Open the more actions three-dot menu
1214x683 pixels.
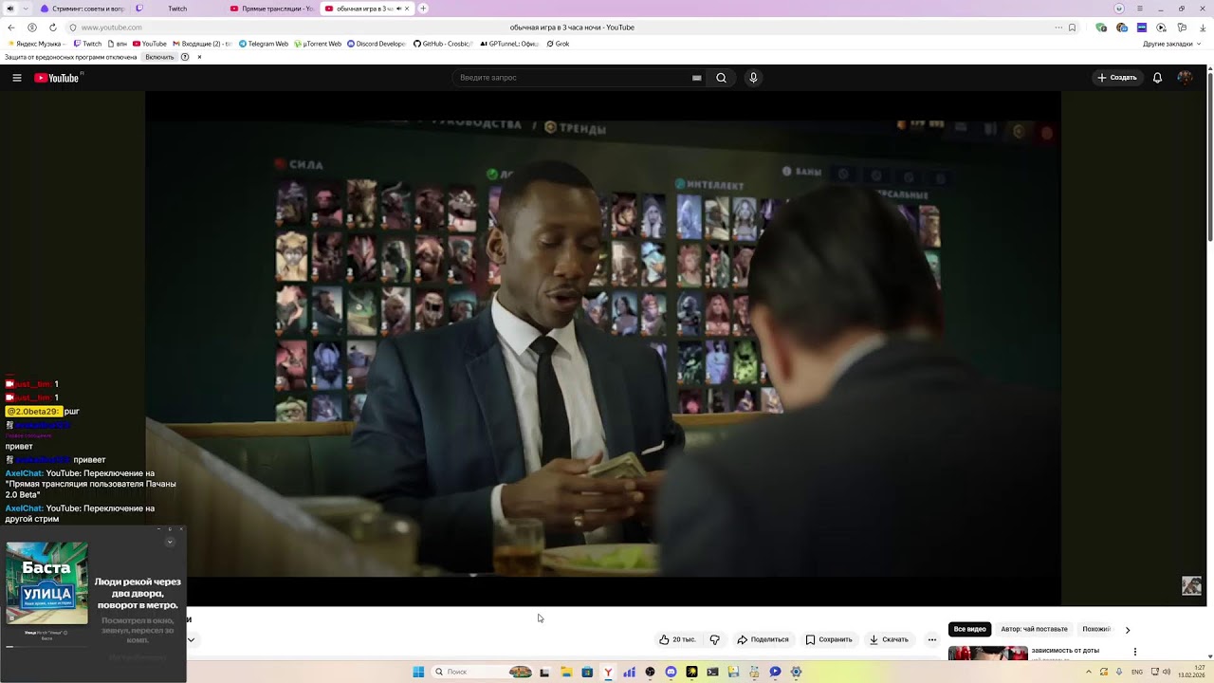pyautogui.click(x=932, y=639)
